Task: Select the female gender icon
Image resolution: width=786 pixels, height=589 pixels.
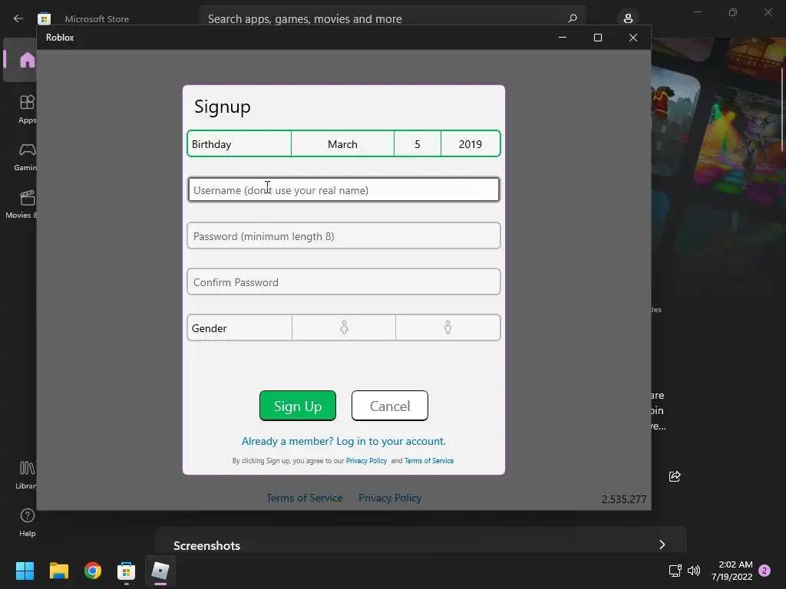Action: 344,327
